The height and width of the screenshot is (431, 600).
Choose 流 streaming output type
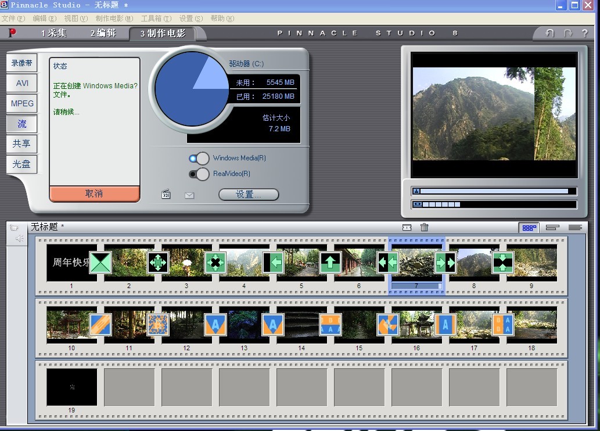[22, 124]
